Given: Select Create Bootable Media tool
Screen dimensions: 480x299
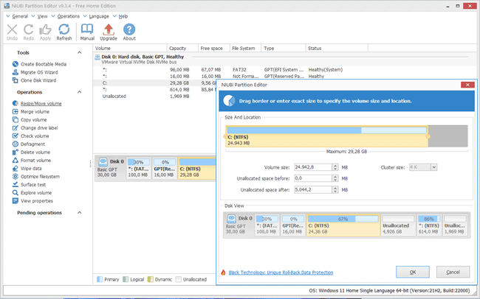Looking at the screenshot, I should point(39,64).
